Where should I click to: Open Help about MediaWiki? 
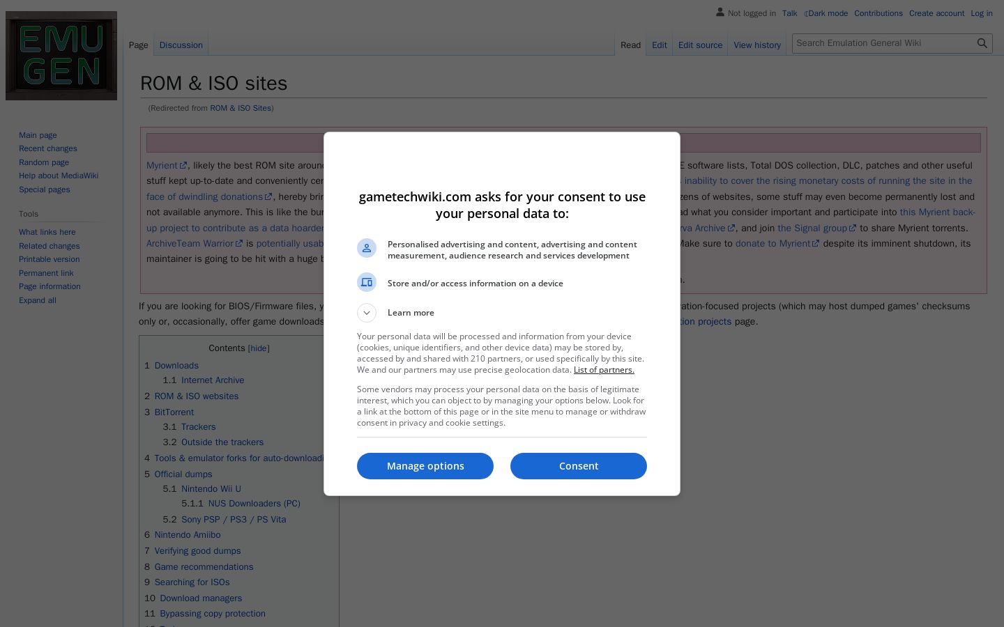click(59, 176)
